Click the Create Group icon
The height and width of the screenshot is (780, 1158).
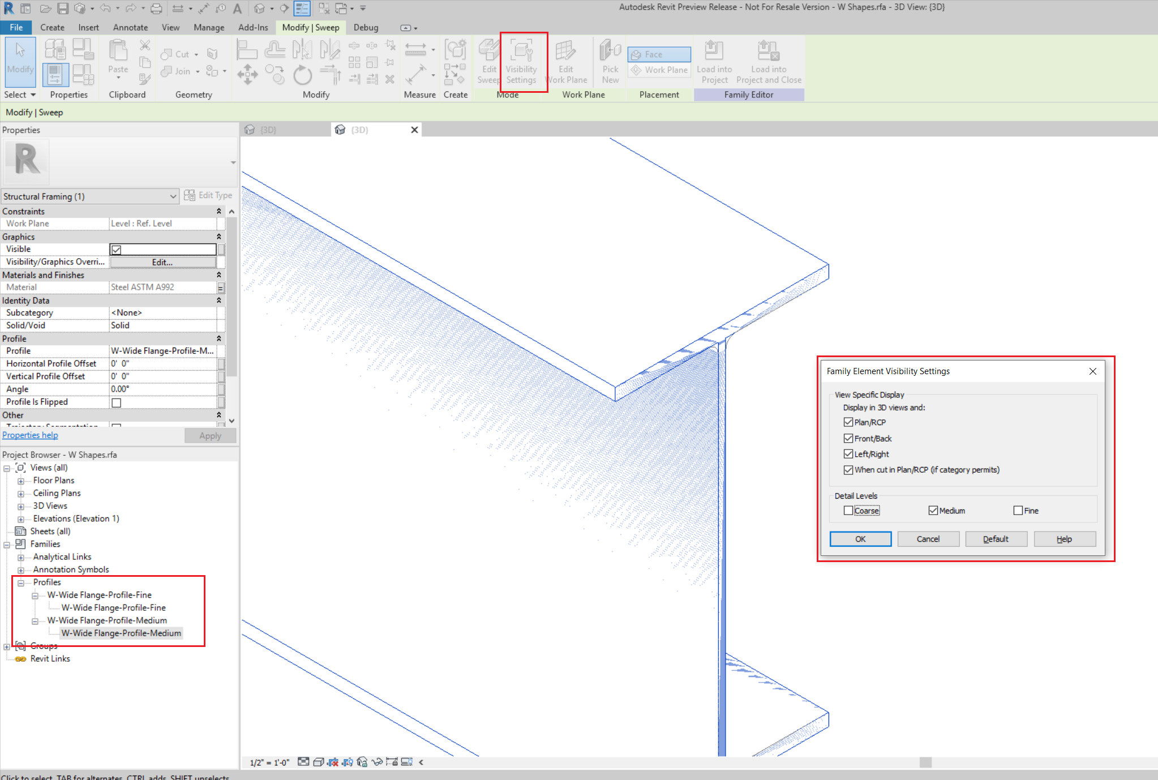[x=455, y=49]
